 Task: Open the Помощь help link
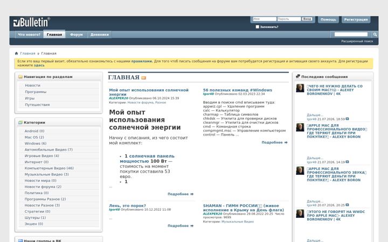pyautogui.click(x=328, y=19)
